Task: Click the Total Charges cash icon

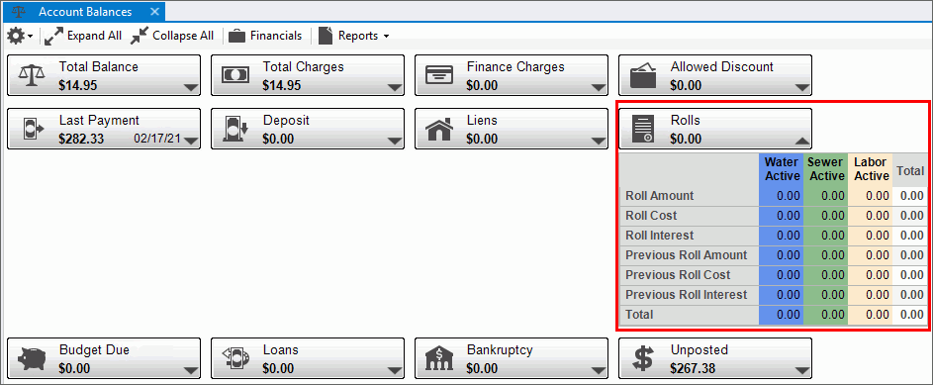Action: click(x=235, y=75)
